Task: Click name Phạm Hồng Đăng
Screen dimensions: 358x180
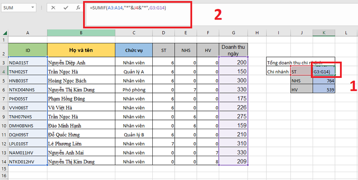Action: pyautogui.click(x=66, y=99)
